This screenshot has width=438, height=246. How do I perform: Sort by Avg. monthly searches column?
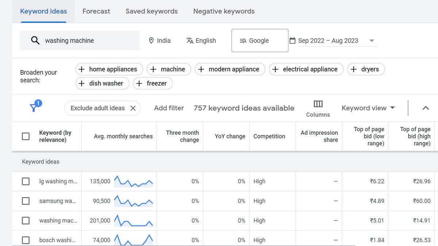123,136
